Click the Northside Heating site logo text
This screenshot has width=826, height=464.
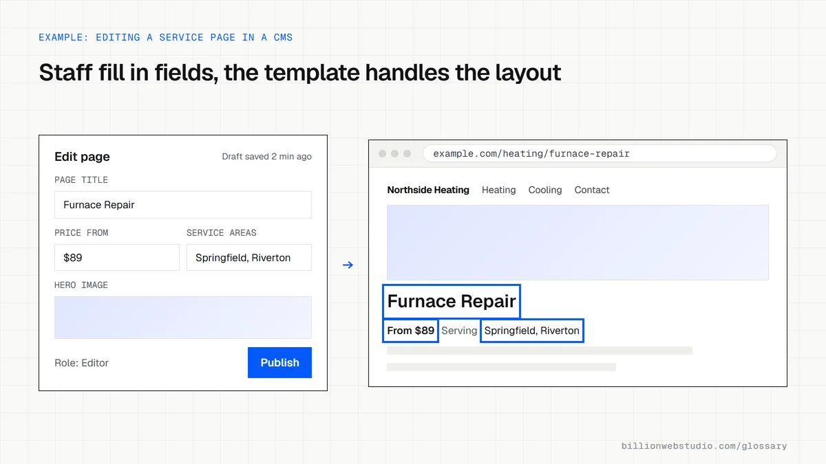[x=428, y=190]
